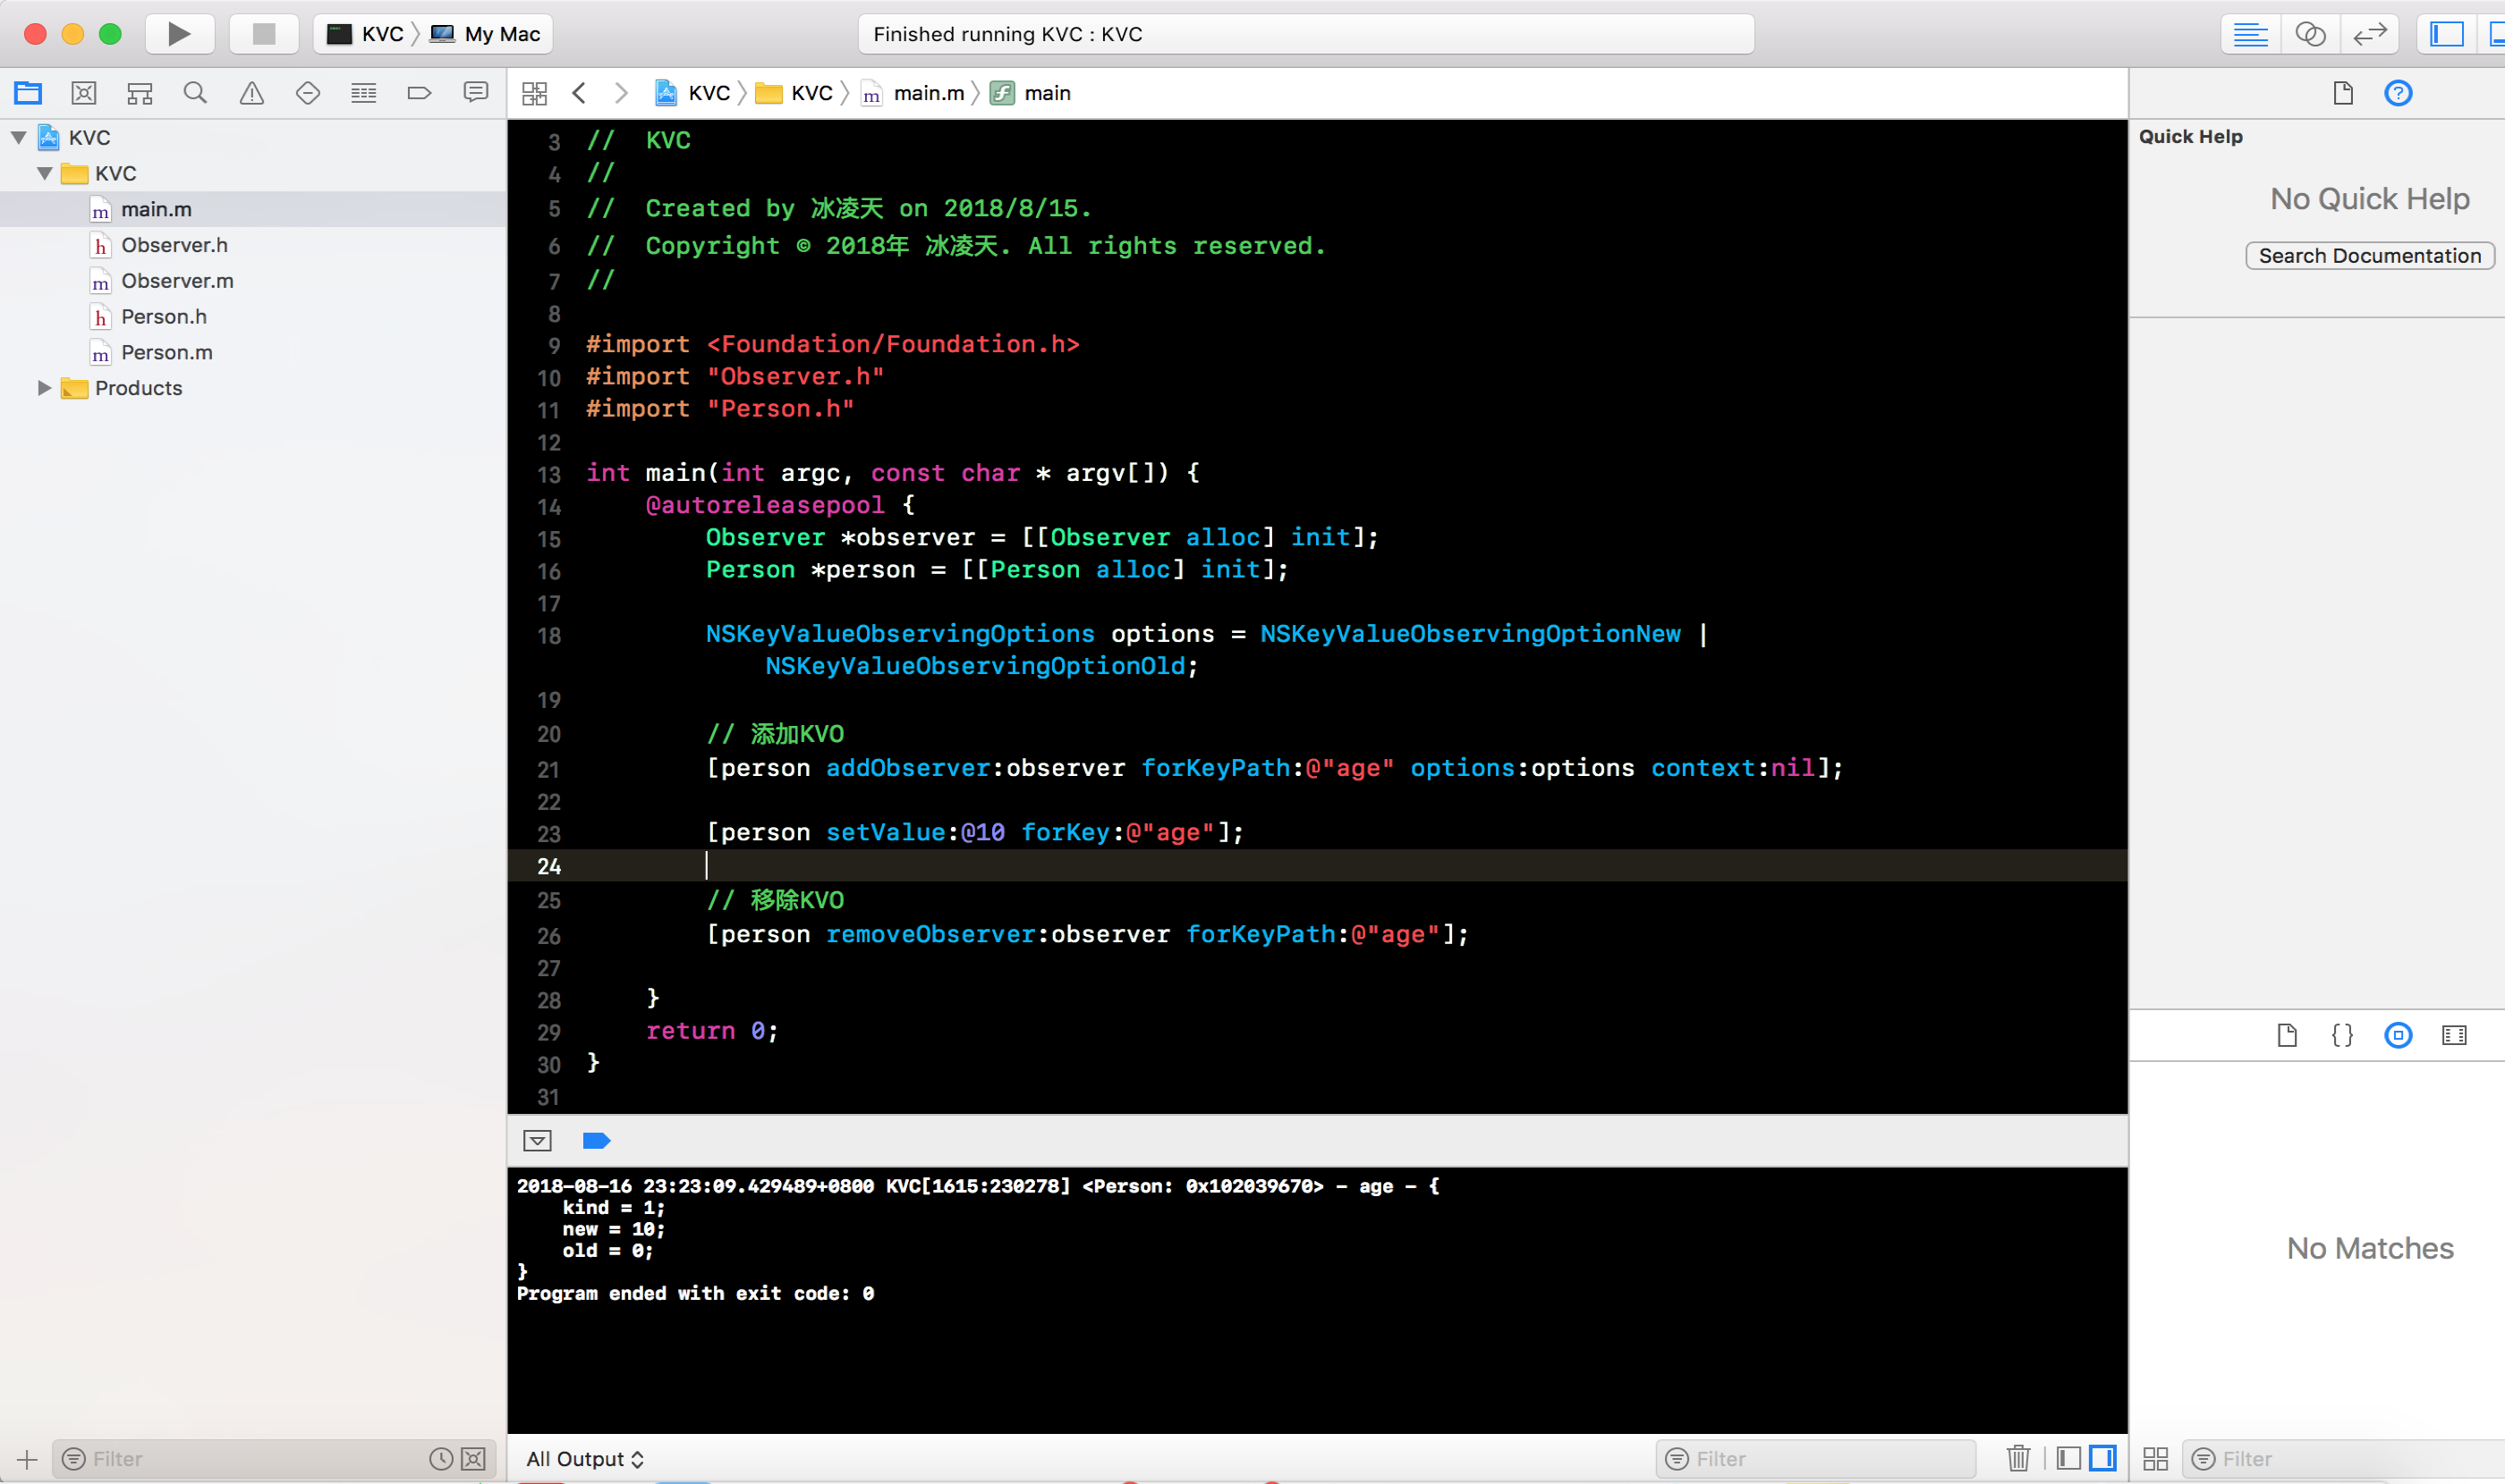The height and width of the screenshot is (1484, 2505).
Task: Select Observer.m in the file navigator
Action: pyautogui.click(x=177, y=281)
